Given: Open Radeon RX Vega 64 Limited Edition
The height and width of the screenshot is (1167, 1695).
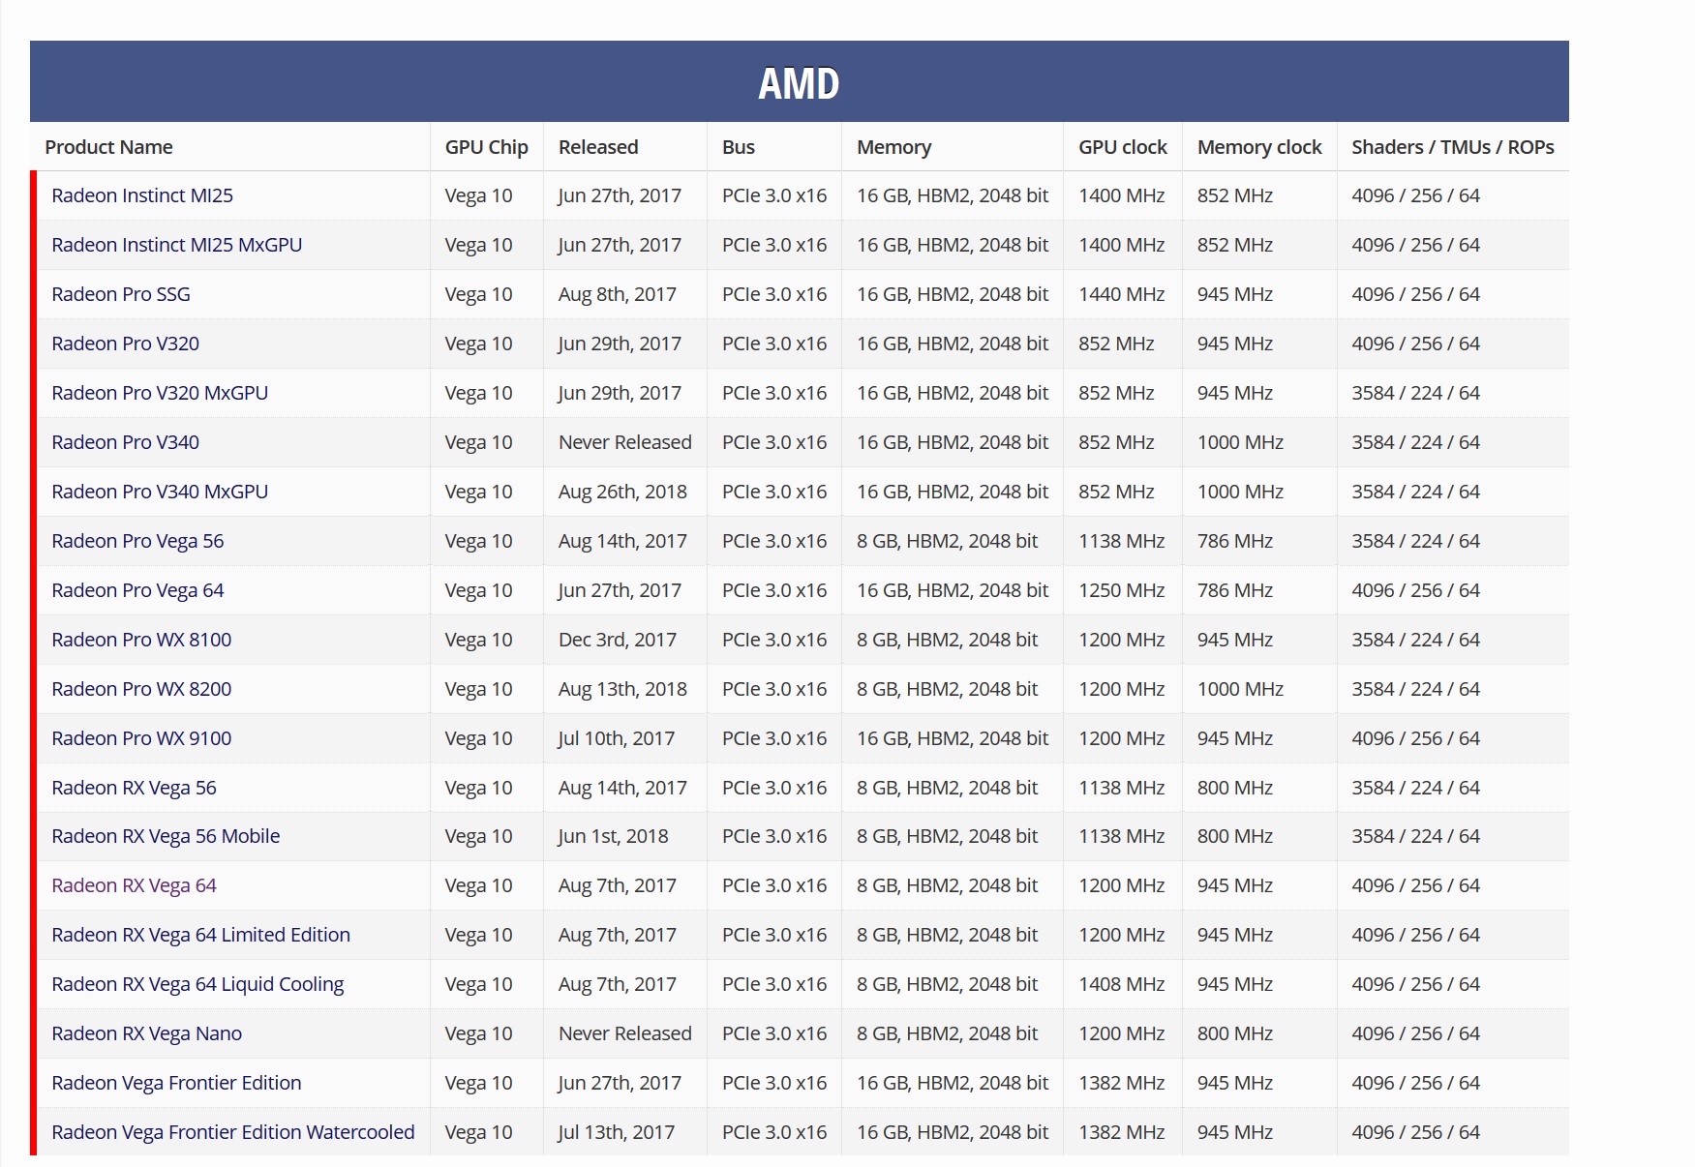Looking at the screenshot, I should 201,935.
